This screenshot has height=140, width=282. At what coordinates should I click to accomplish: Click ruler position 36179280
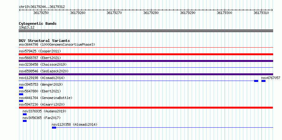[151, 13]
